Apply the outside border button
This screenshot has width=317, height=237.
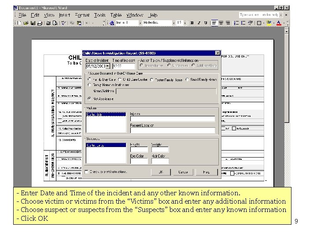click(259, 23)
